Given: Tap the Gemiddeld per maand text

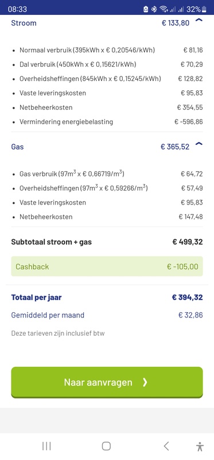Looking at the screenshot, I should pos(48,315).
